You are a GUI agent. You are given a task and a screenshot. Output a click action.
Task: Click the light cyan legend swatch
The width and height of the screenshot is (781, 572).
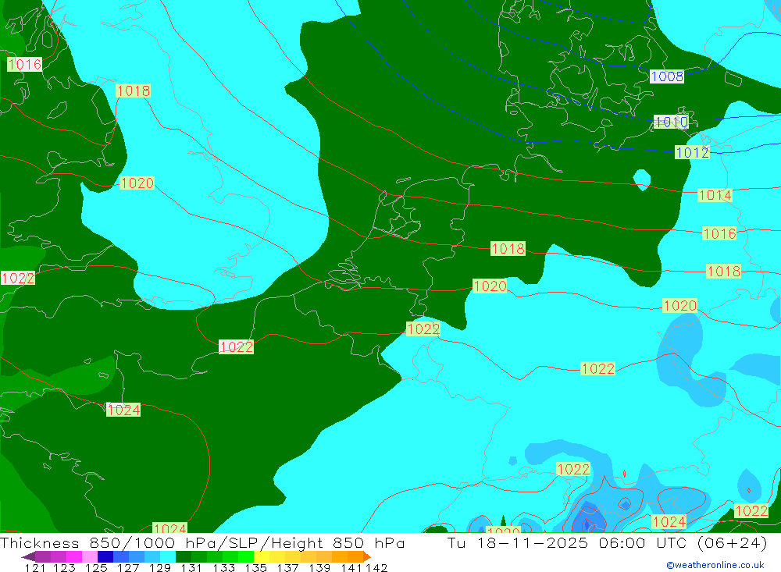(168, 556)
